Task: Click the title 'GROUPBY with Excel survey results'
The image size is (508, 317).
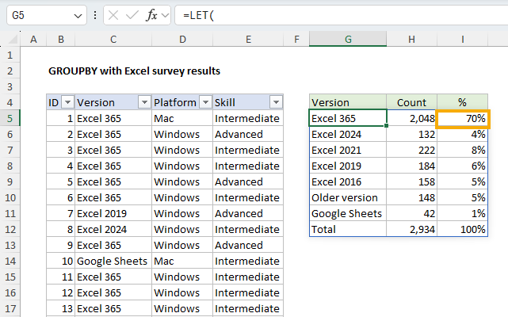Action: [134, 71]
